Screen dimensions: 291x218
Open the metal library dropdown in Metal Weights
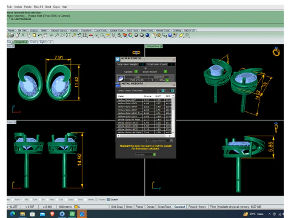[x=173, y=91]
